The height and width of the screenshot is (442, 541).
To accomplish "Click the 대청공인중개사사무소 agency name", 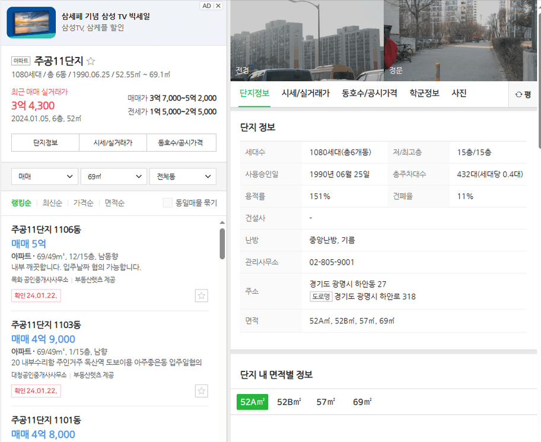I will click(39, 375).
